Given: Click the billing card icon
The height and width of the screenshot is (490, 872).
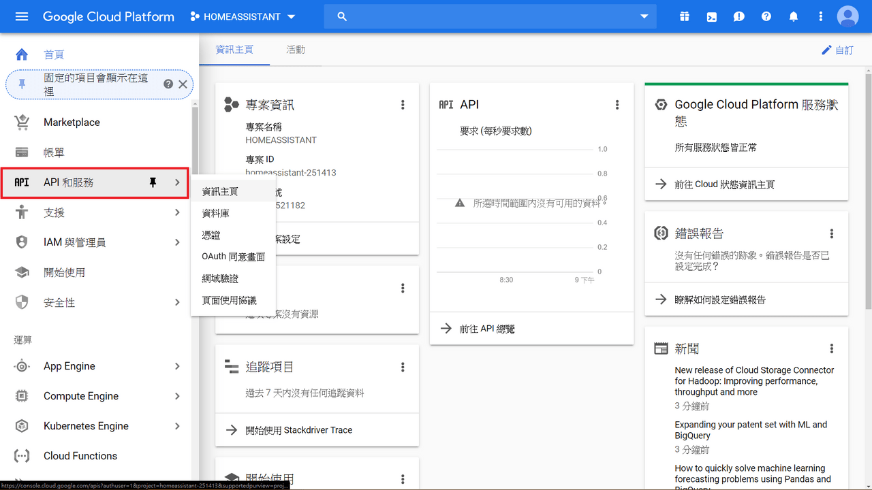Looking at the screenshot, I should click(x=22, y=152).
